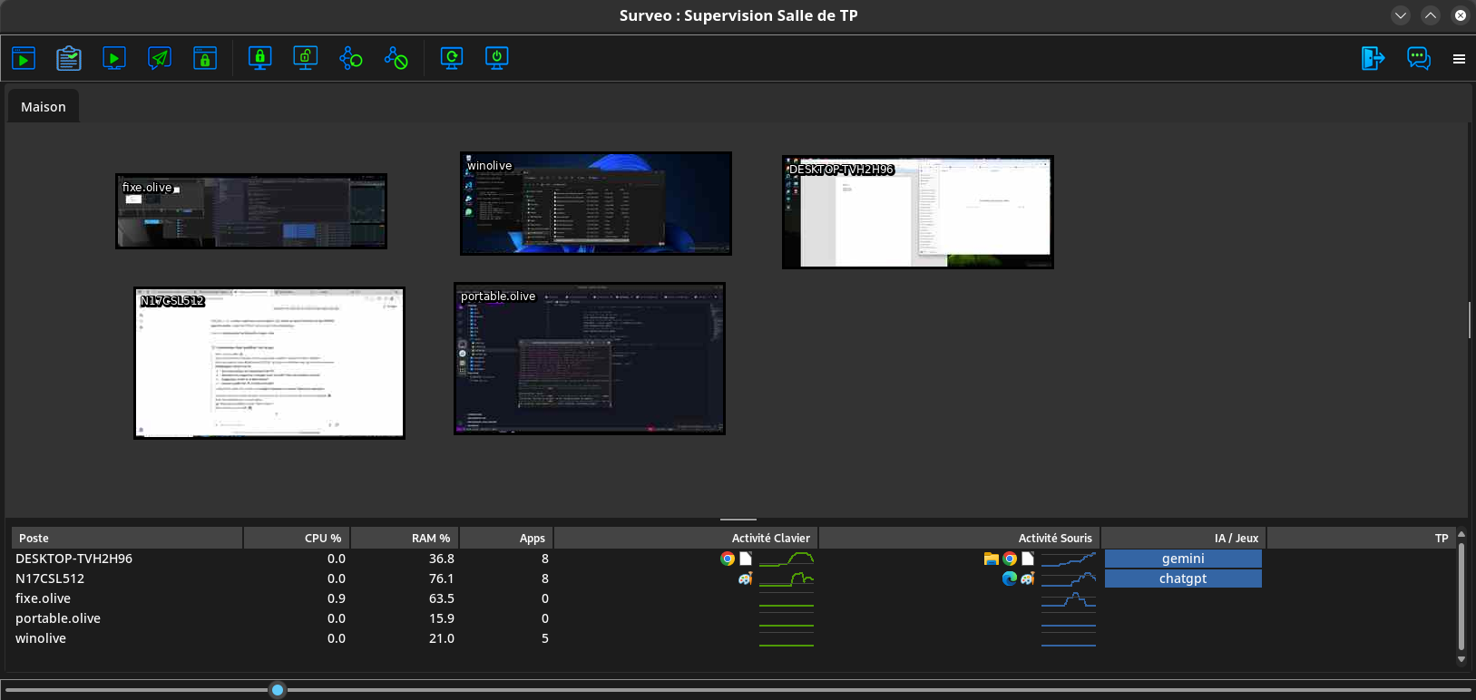Viewport: 1476px width, 700px height.
Task: Click the gemini AI detection badge
Action: tap(1183, 559)
